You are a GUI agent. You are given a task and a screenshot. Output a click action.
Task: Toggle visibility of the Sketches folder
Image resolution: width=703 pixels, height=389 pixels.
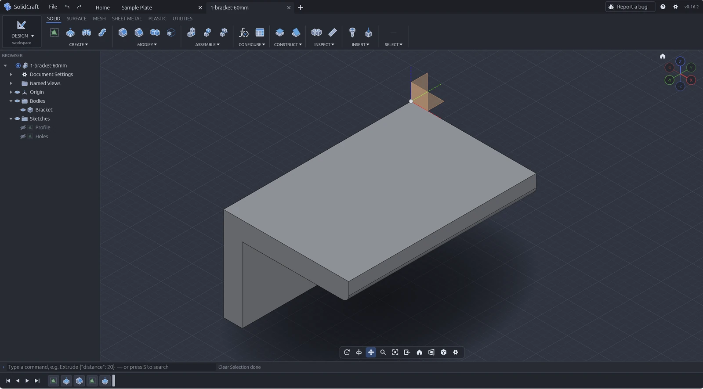coord(17,119)
